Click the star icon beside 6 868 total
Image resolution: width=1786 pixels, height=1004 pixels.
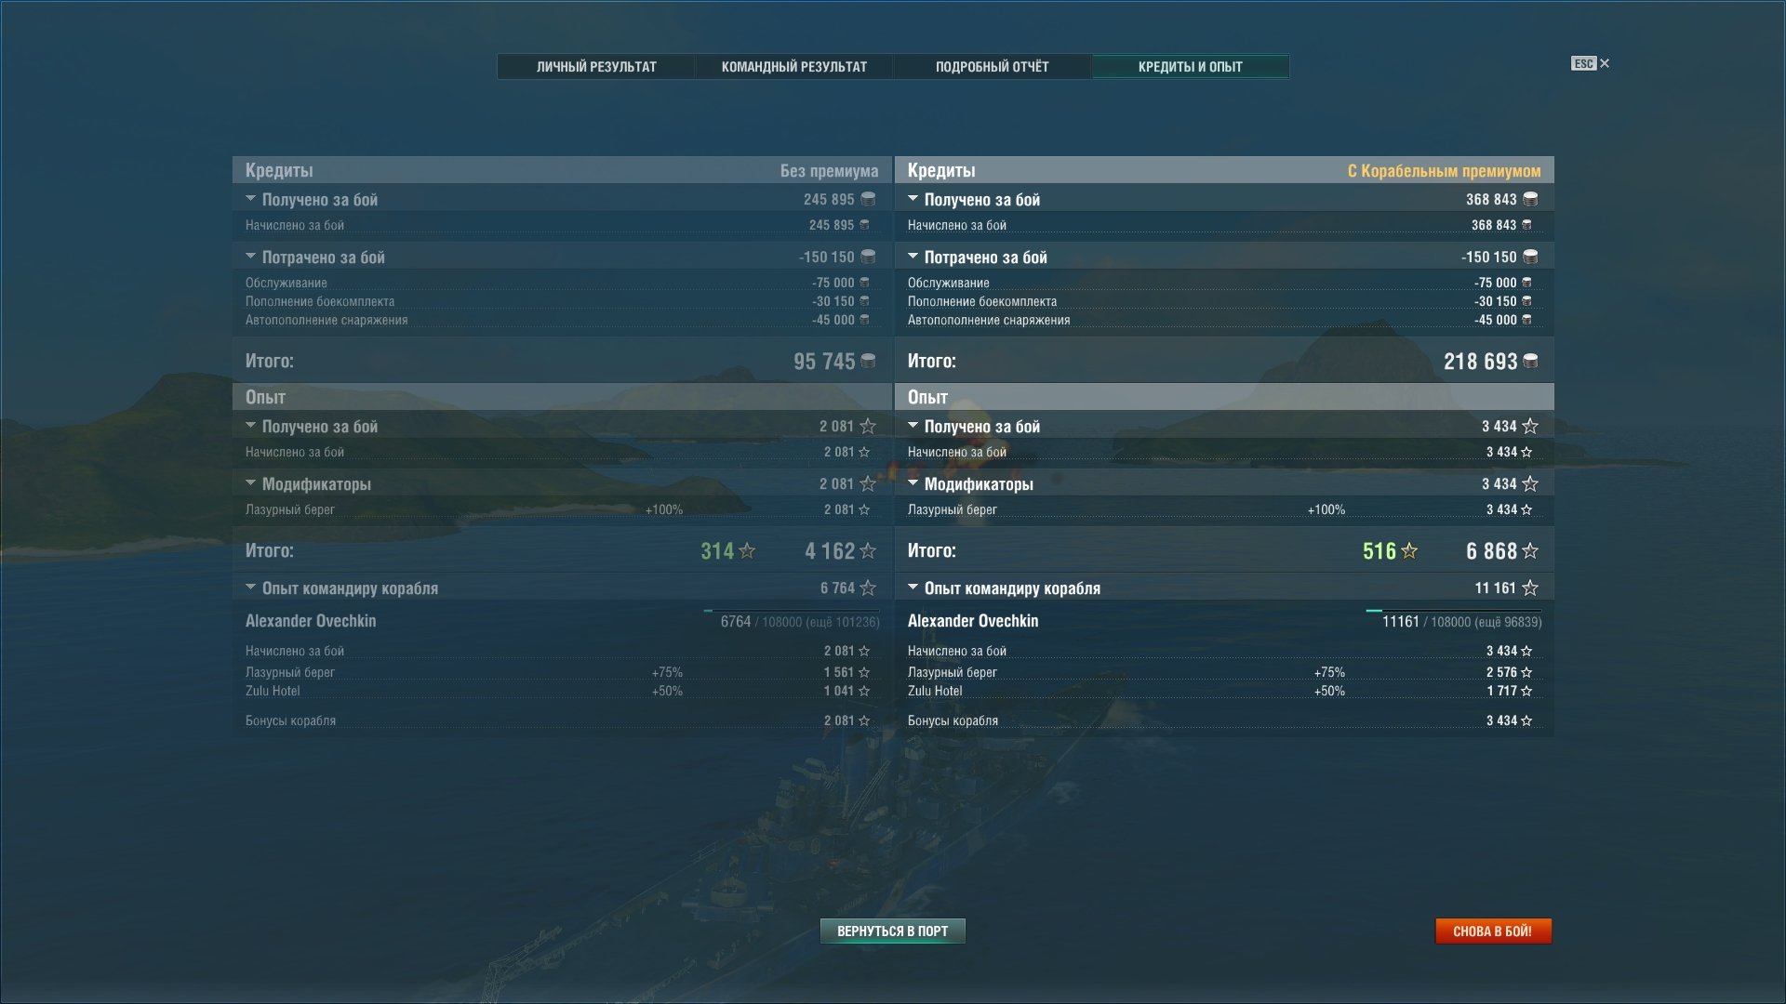[x=1530, y=550]
